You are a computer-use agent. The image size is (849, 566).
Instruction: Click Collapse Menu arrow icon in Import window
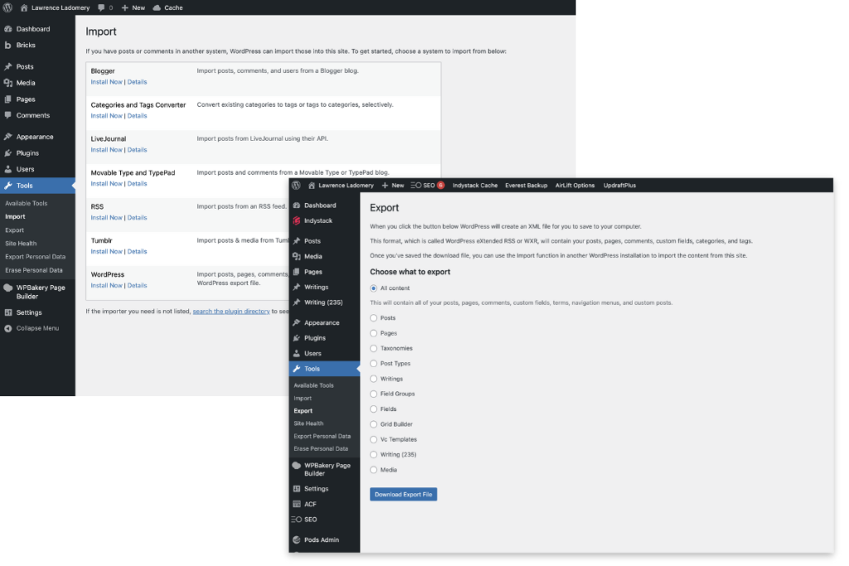8,328
